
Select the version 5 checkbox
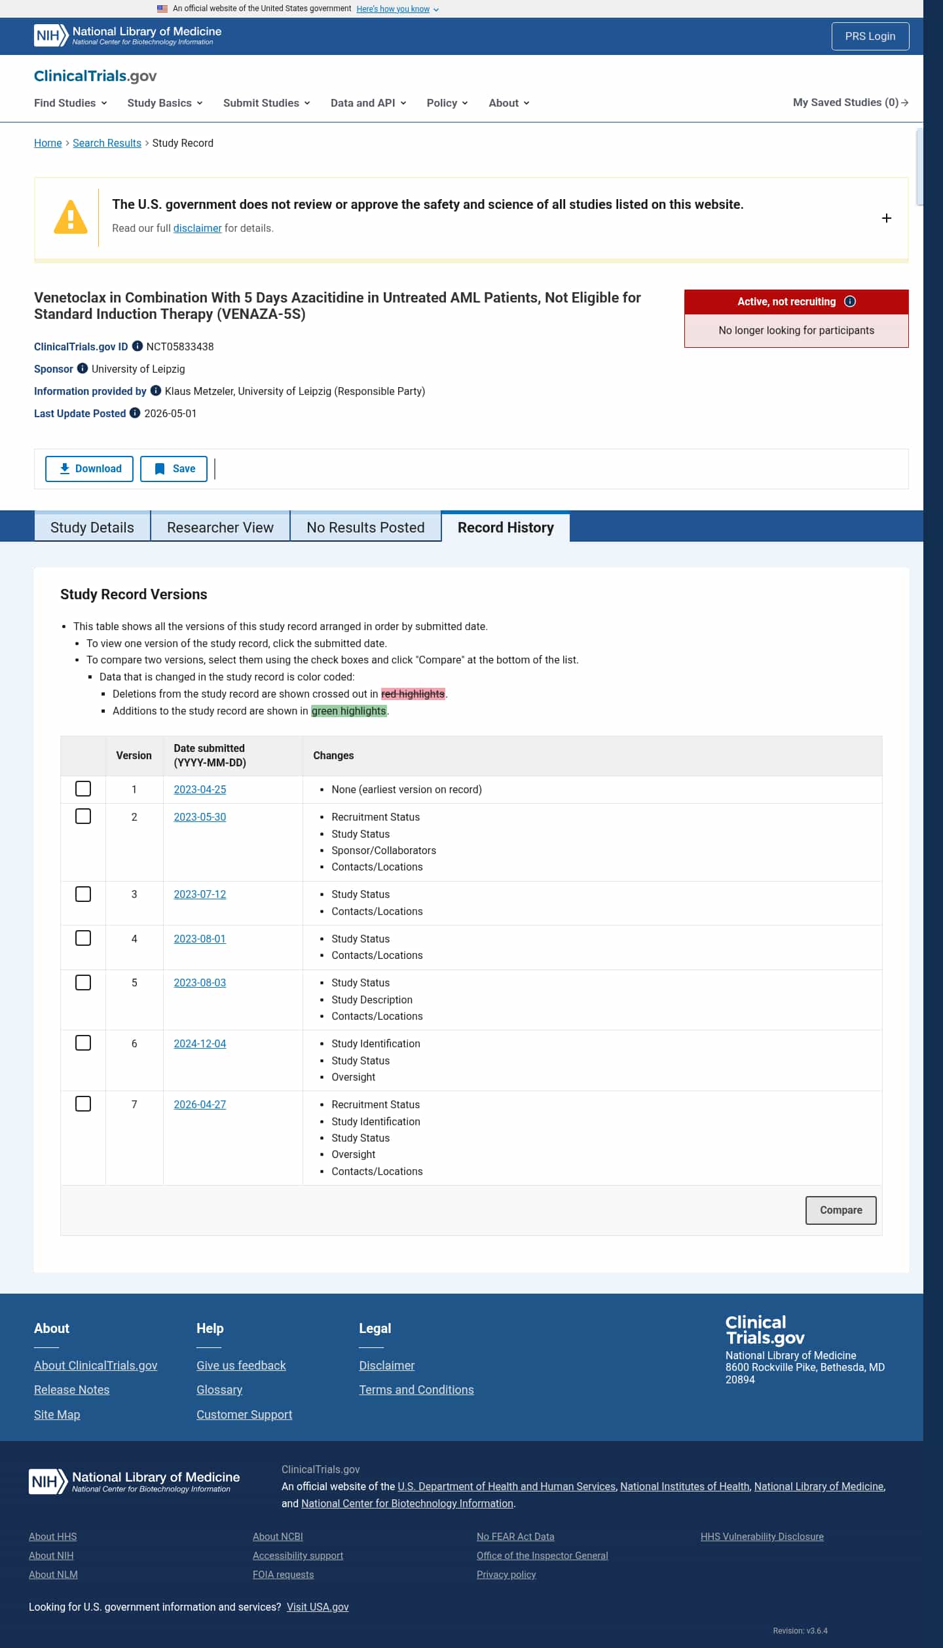(83, 983)
